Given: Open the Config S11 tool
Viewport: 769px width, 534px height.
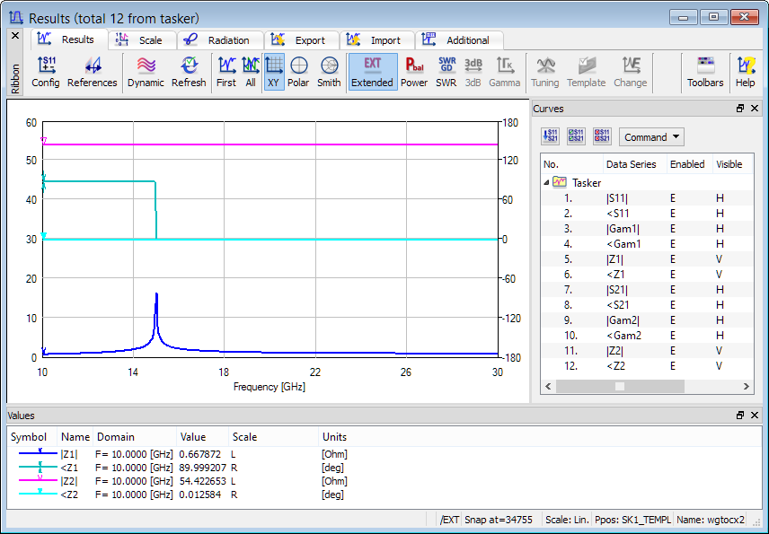Looking at the screenshot, I should pyautogui.click(x=46, y=72).
